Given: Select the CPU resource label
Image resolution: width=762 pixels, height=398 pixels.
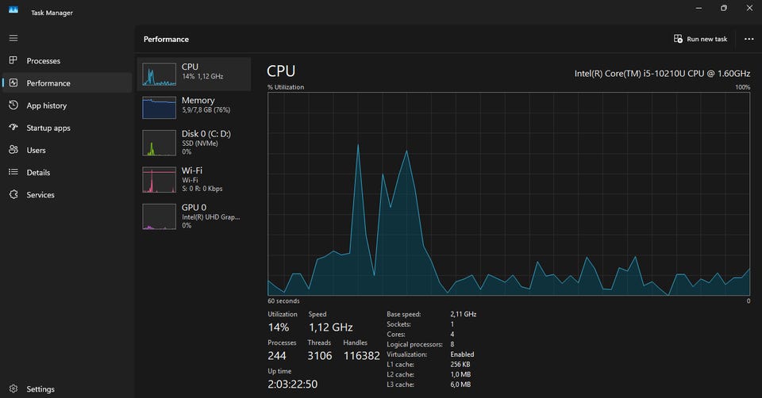Looking at the screenshot, I should (x=190, y=67).
